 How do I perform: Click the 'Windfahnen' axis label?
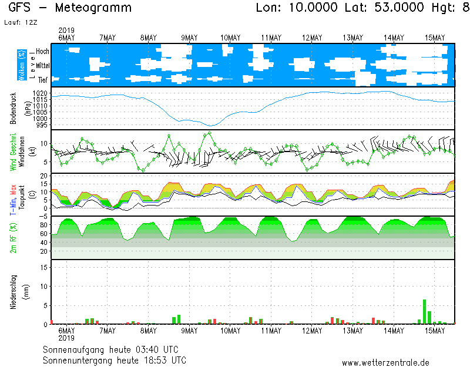pos(22,151)
